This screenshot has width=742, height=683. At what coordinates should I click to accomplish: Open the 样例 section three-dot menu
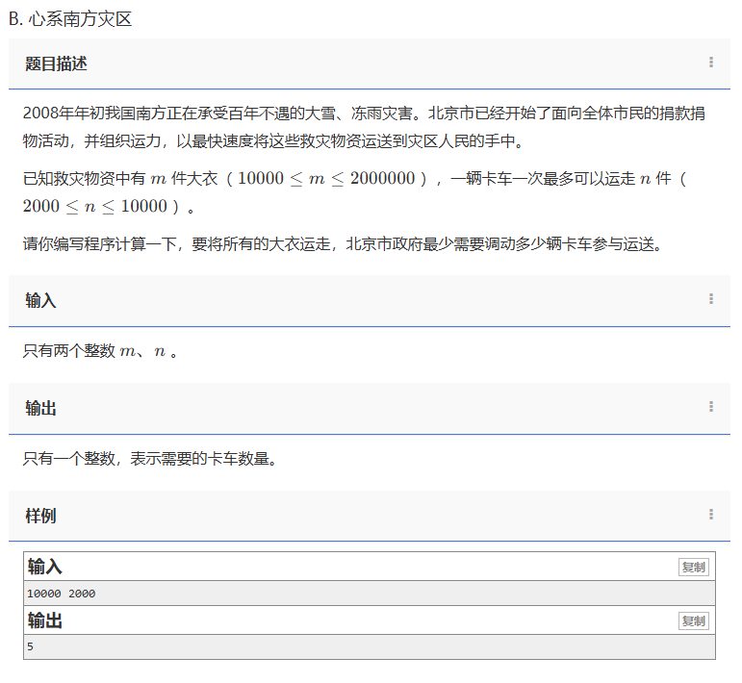pyautogui.click(x=711, y=515)
